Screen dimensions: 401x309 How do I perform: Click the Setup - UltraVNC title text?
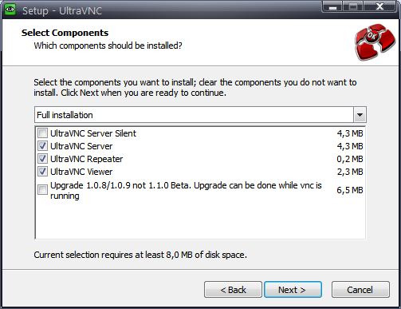[62, 10]
